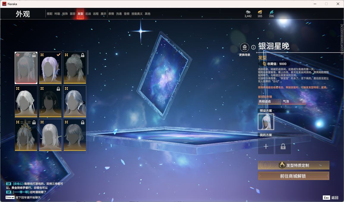Select the white straight hairstyle with hairpin
344x202 pixels.
click(x=50, y=135)
